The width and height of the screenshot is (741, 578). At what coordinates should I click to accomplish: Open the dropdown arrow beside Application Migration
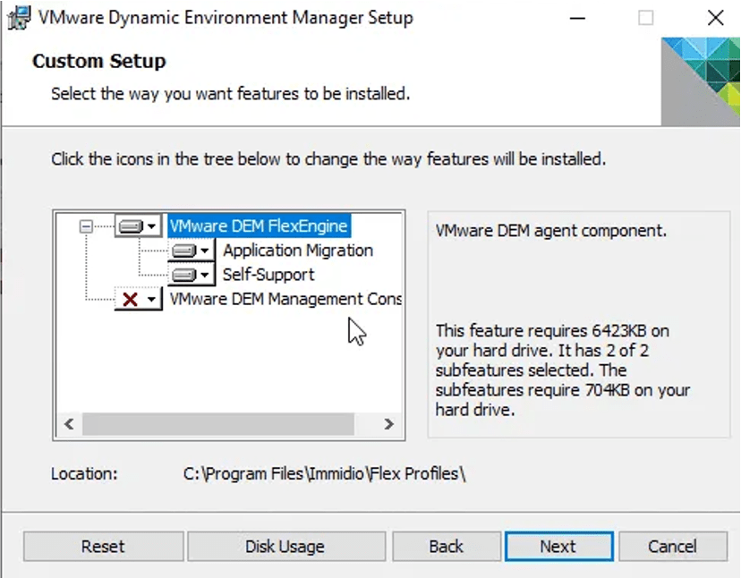(205, 251)
